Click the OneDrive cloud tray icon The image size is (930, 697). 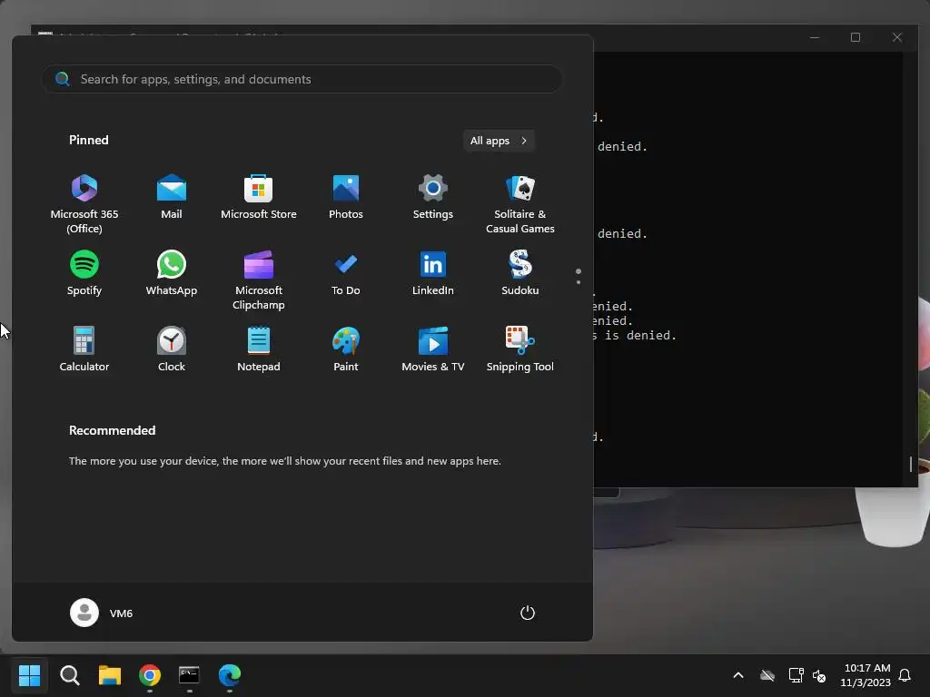(767, 675)
